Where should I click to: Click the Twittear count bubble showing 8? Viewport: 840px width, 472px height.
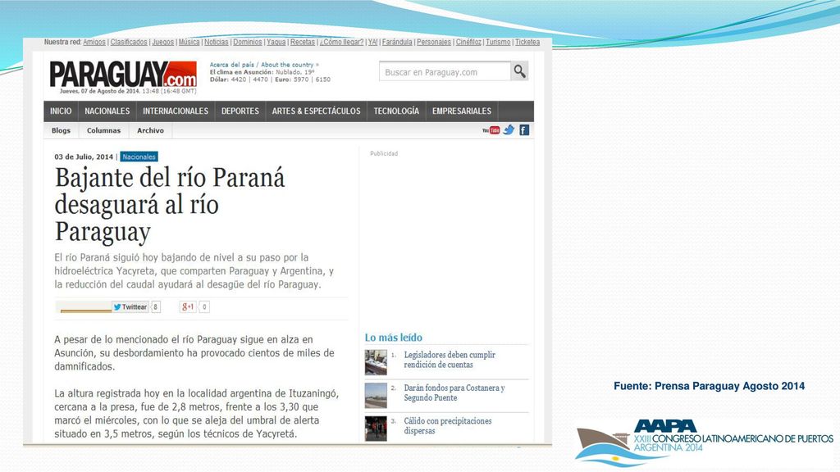pos(156,306)
